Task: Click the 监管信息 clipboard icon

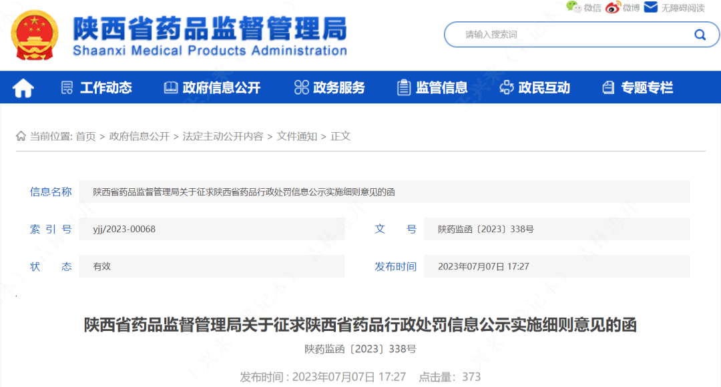Action: click(404, 87)
